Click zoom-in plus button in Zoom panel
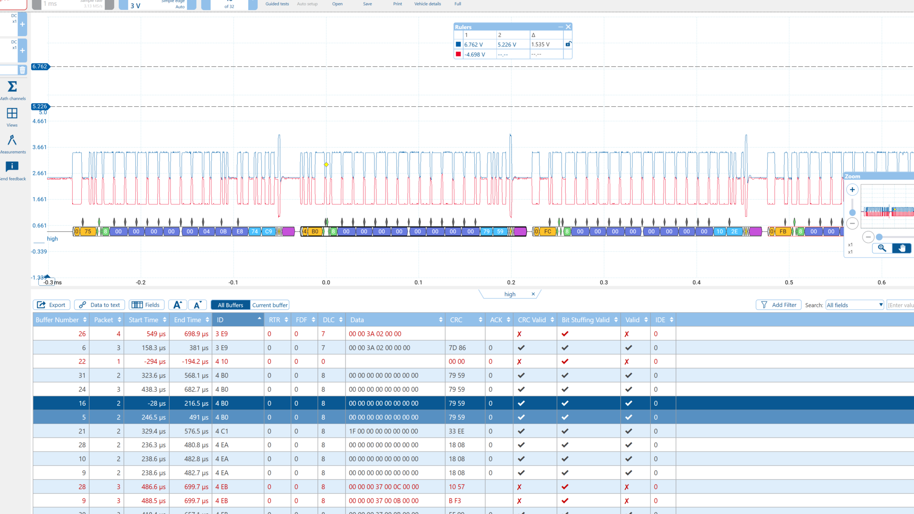 852,190
